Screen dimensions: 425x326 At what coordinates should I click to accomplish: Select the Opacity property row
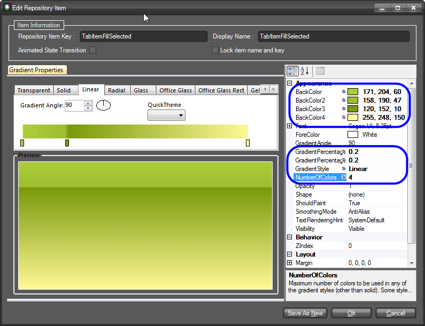[x=350, y=186]
